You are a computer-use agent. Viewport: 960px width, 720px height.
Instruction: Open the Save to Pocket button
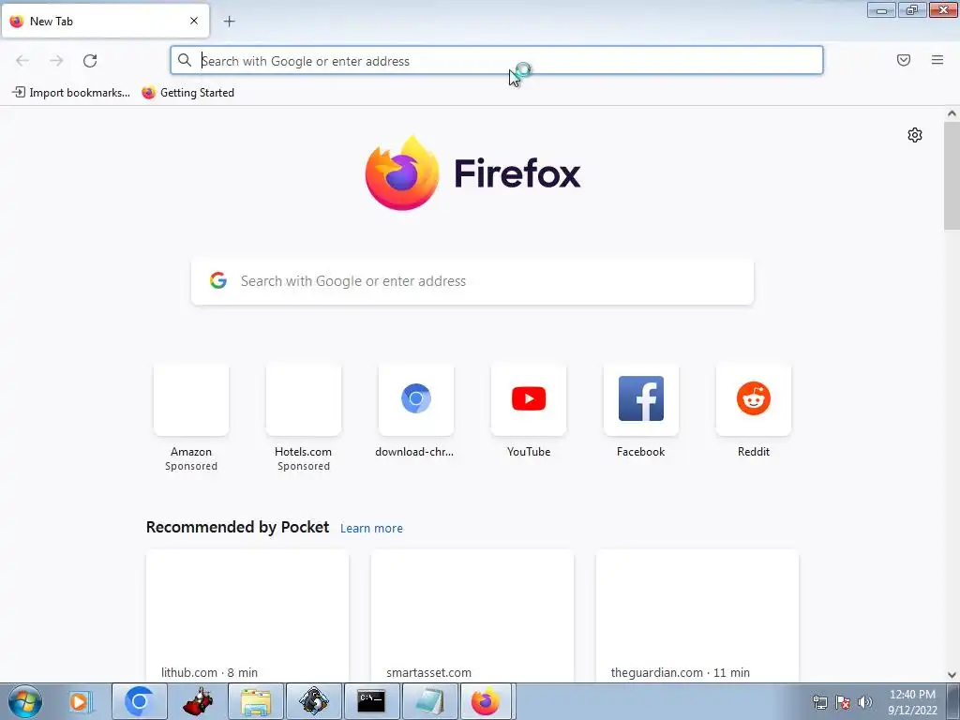(x=904, y=60)
